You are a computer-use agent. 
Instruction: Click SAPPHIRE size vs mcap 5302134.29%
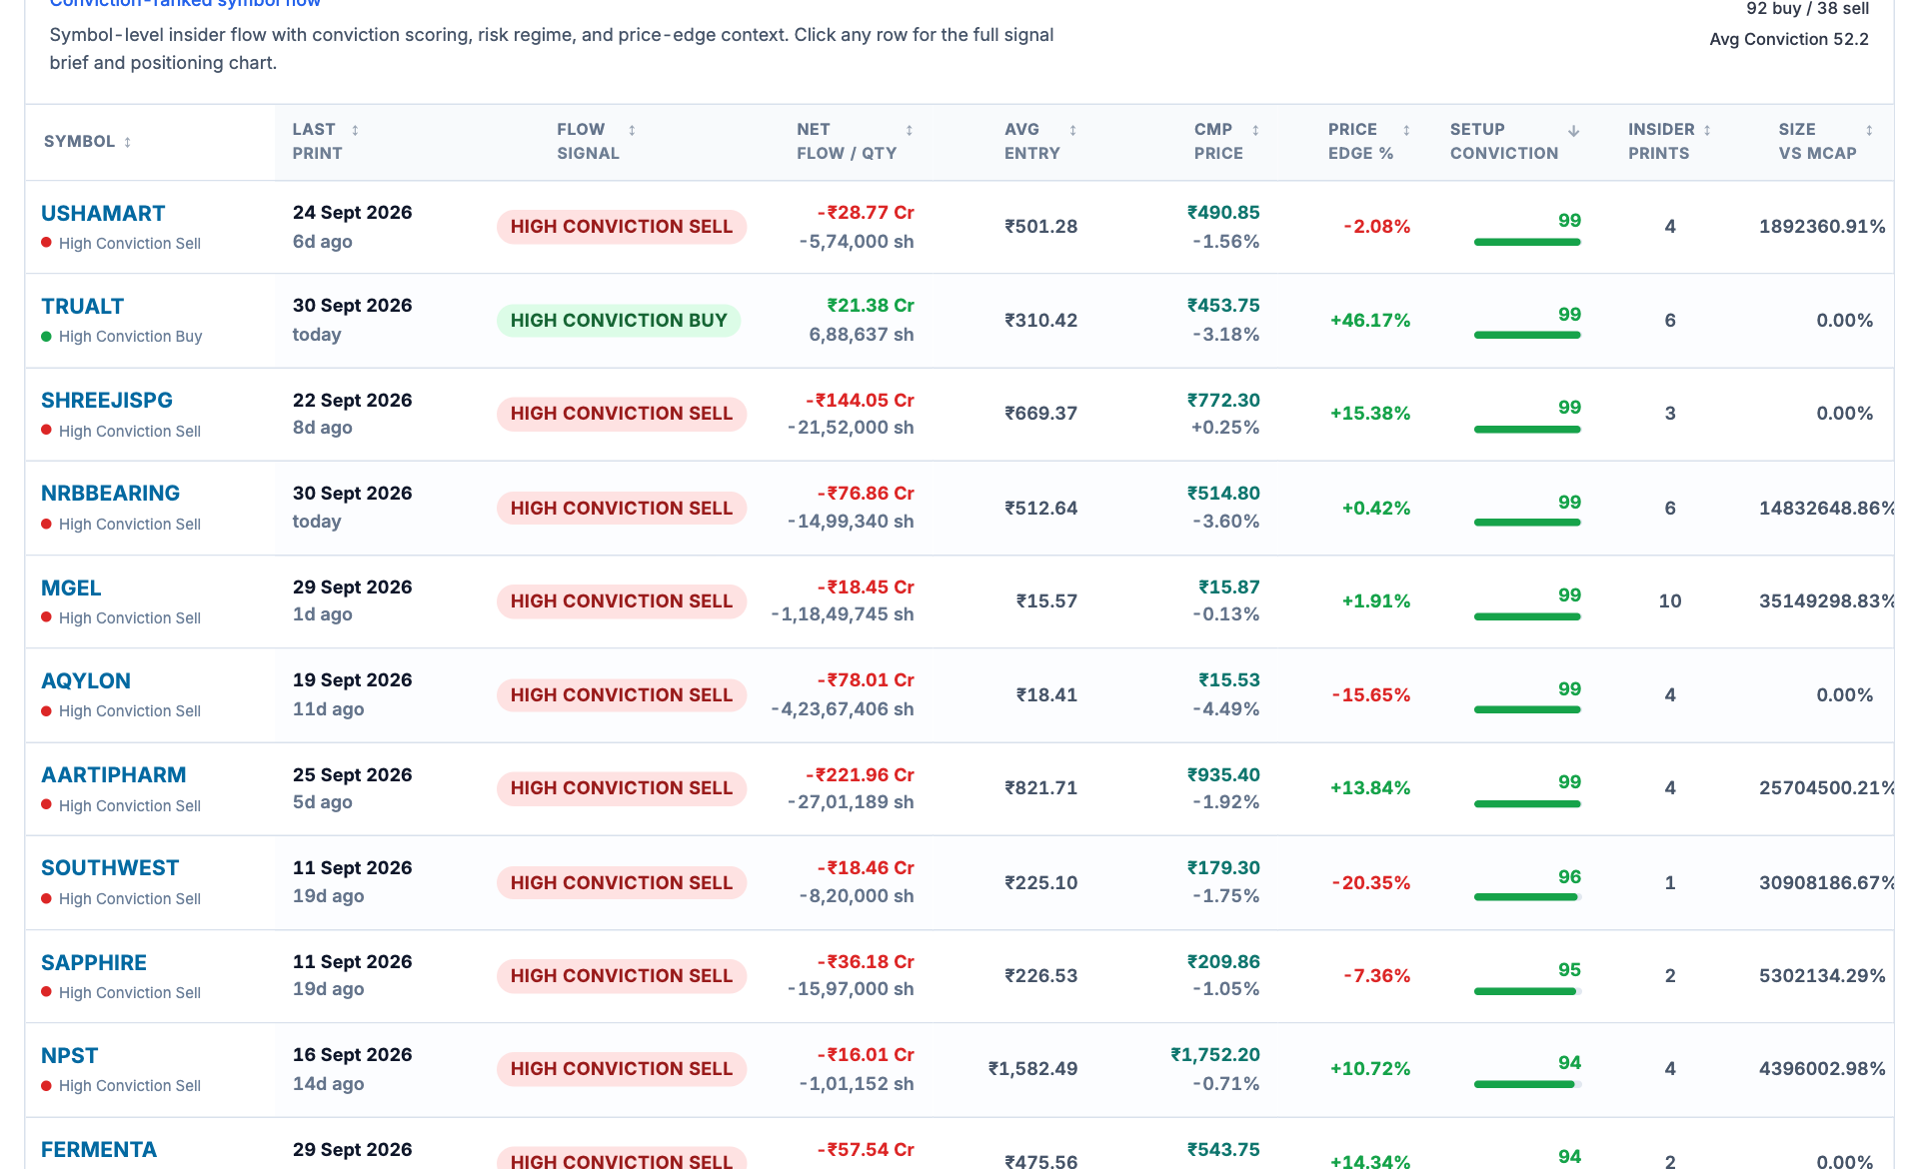(x=1823, y=975)
